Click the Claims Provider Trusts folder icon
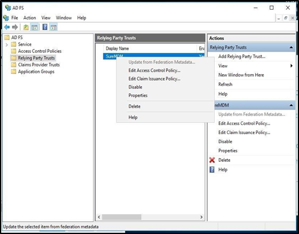This screenshot has height=234, width=299. pos(14,64)
